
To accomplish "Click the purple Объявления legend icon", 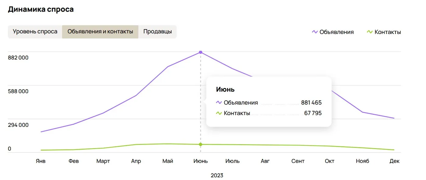I will point(315,32).
